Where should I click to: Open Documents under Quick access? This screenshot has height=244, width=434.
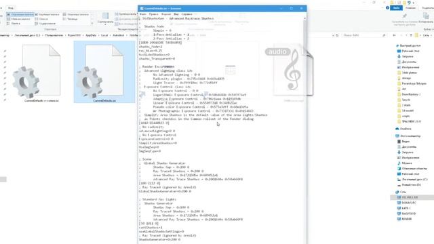coord(407,62)
